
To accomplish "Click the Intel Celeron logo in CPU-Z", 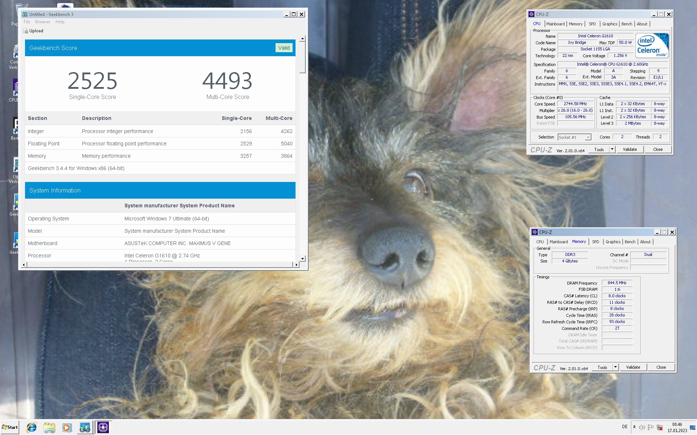I will [652, 46].
